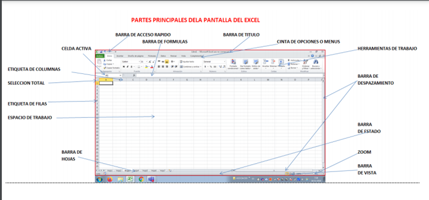
Task: Click the align text right icon
Action: click(x=167, y=67)
